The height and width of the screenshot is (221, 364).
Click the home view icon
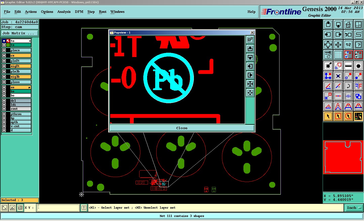click(x=348, y=24)
